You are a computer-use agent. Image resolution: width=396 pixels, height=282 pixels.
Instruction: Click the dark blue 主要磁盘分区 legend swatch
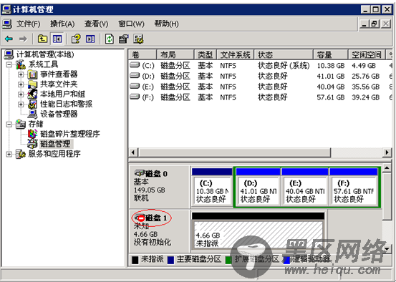point(171,260)
